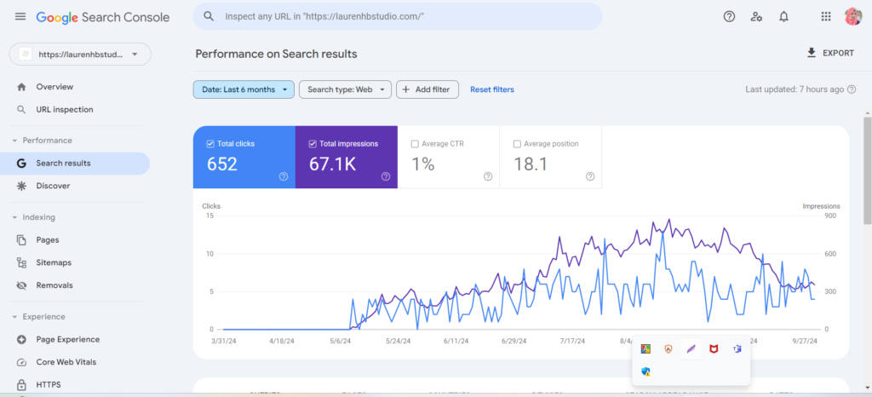Open the hamburger main menu

pos(20,17)
